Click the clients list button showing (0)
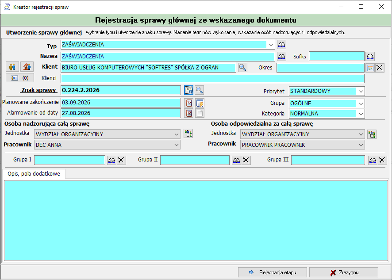The height and width of the screenshot is (280, 392). 20,78
